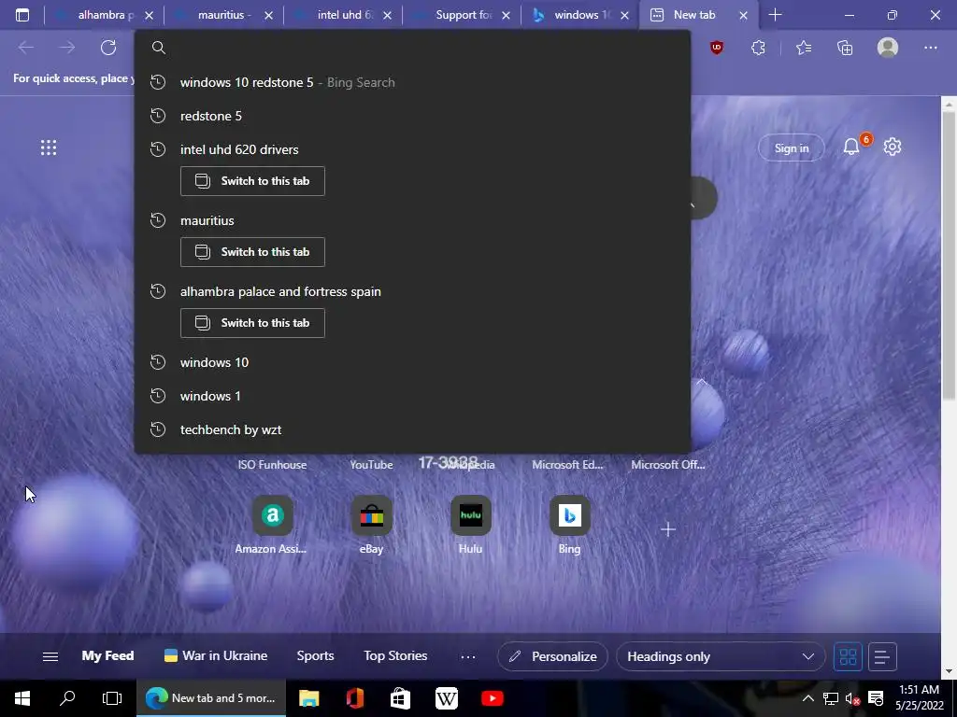Open the app launcher grid icon
Viewport: 957px width, 717px height.
(x=49, y=148)
